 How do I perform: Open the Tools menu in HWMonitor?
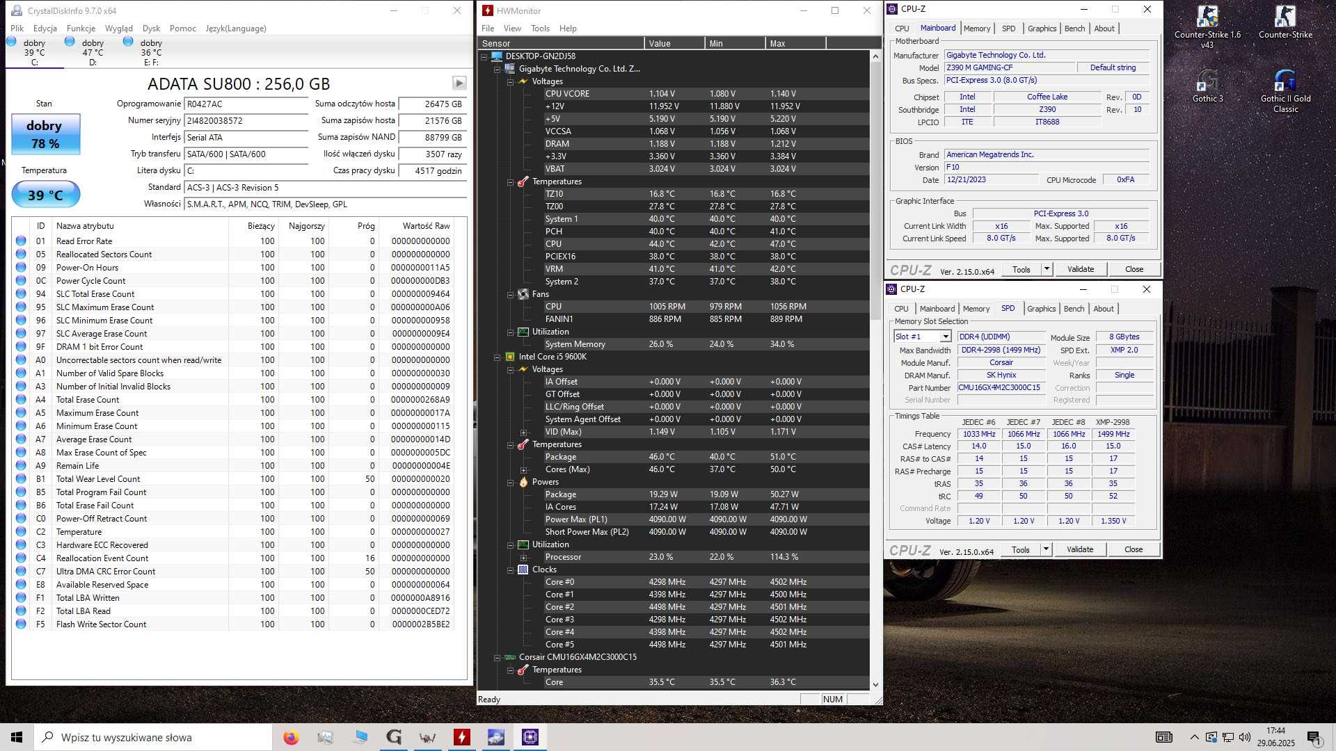click(x=540, y=29)
